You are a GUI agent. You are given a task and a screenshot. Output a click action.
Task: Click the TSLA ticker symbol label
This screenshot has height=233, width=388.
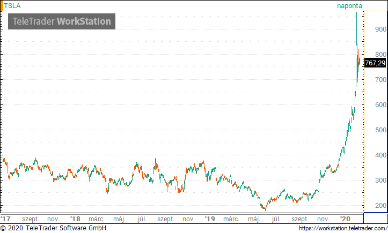pos(12,6)
